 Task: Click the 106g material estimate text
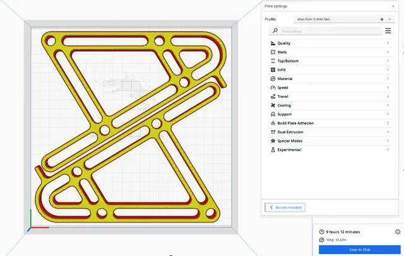pos(336,240)
